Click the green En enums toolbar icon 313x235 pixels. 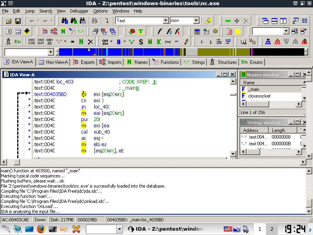click(17, 42)
